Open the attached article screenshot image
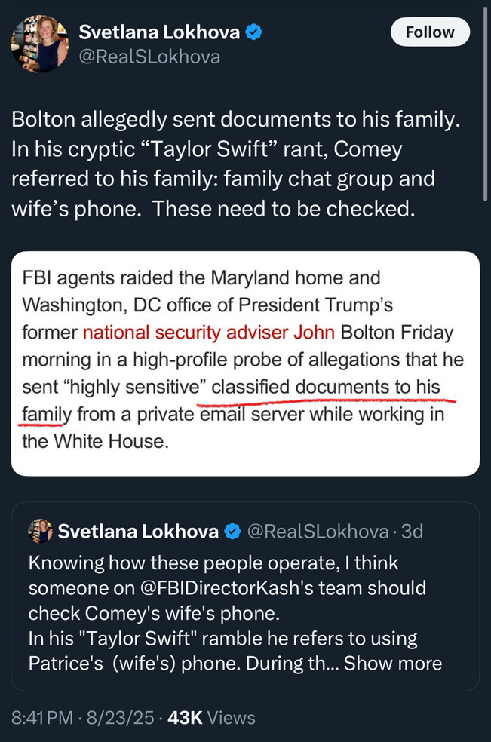Image resolution: width=491 pixels, height=742 pixels. [x=245, y=363]
